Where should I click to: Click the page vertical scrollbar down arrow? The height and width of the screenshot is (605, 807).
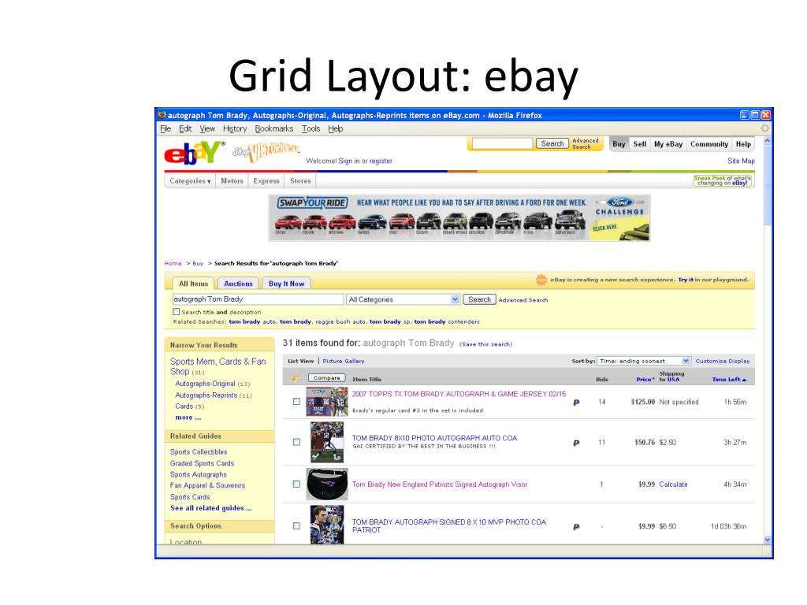[767, 540]
